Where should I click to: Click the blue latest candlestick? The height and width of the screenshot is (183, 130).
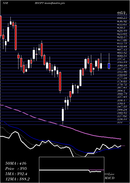[109, 66]
